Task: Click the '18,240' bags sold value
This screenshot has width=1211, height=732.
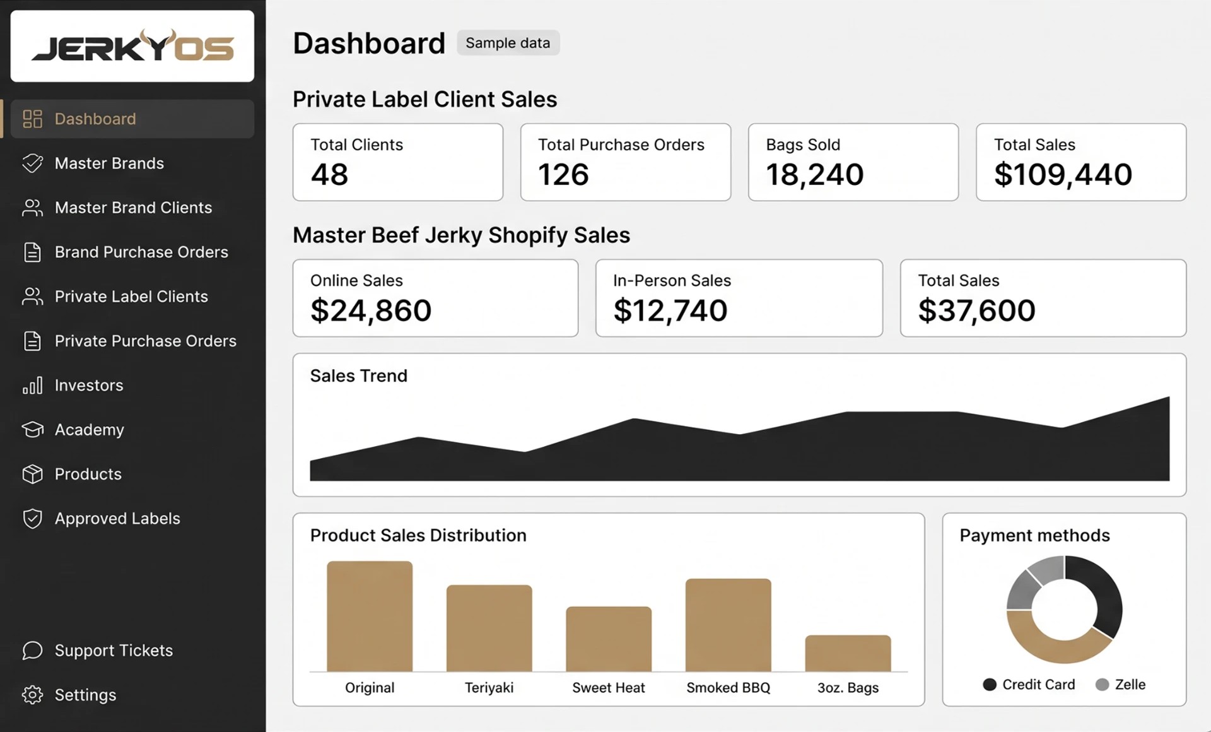Action: pyautogui.click(x=815, y=174)
